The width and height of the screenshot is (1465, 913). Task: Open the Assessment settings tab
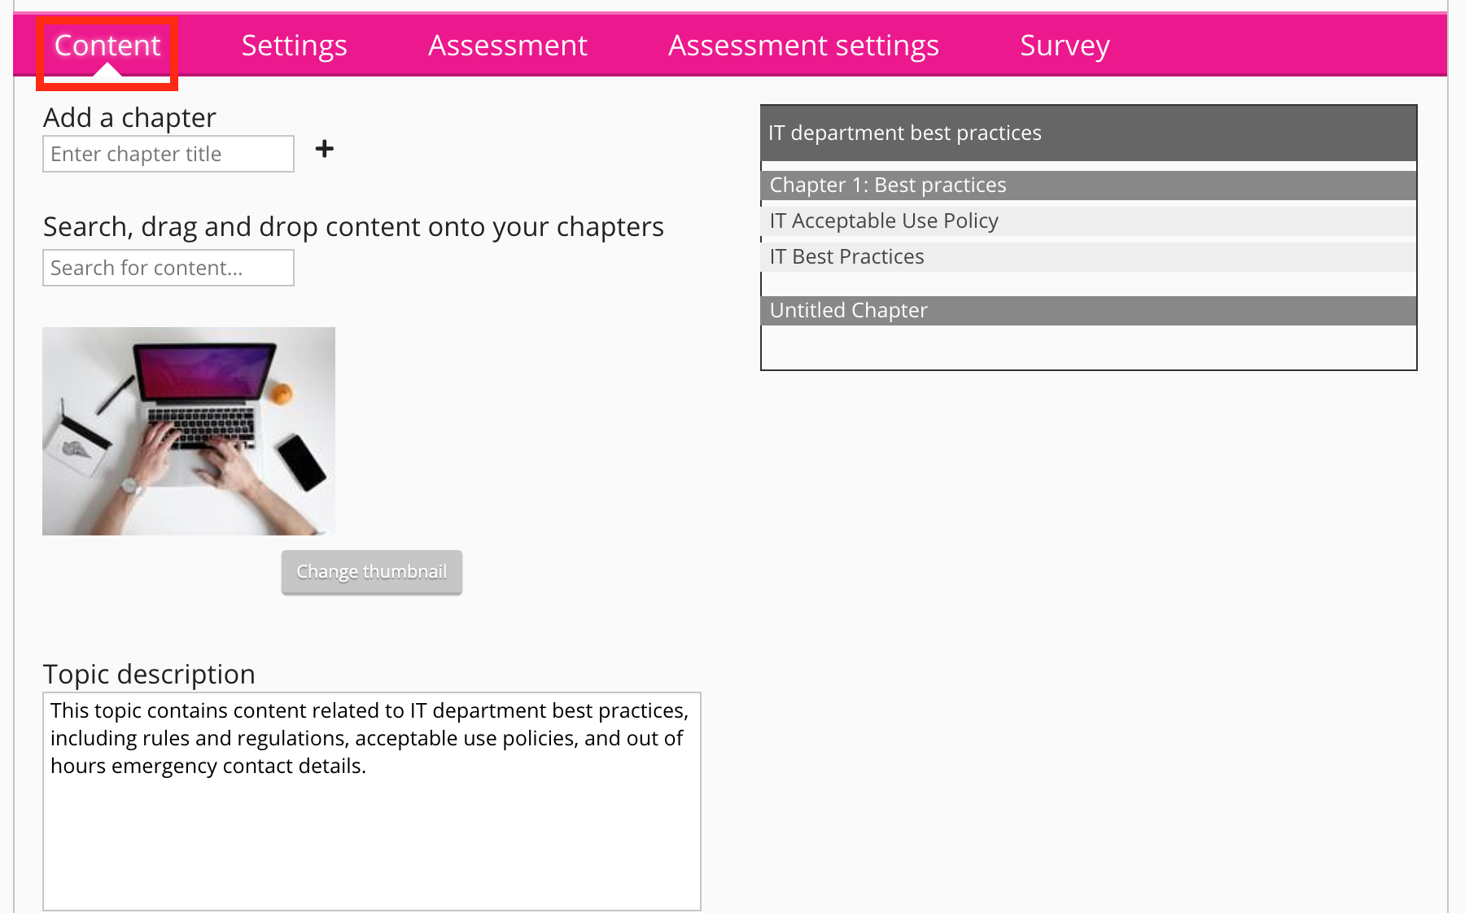pos(802,46)
